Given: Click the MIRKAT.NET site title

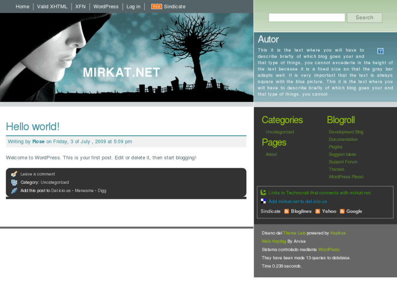Looking at the screenshot, I should (x=121, y=72).
